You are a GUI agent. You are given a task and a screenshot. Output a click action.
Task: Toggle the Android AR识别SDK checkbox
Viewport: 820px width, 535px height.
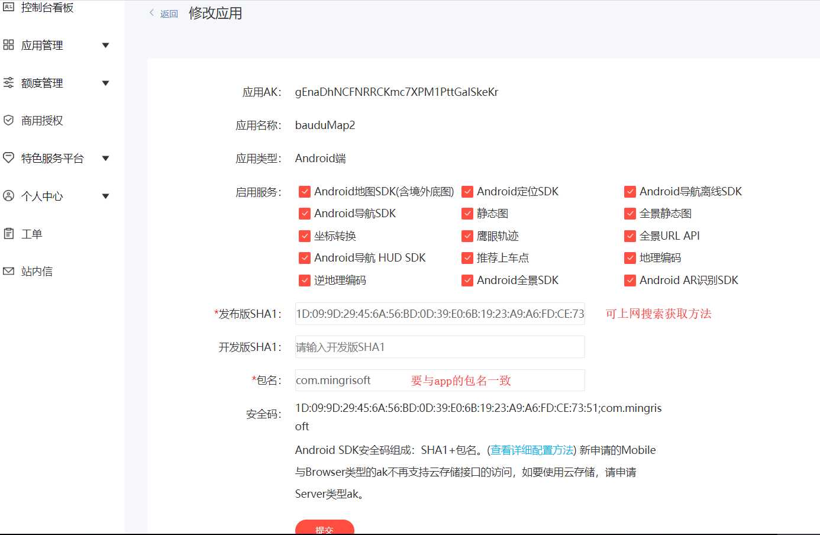(630, 281)
